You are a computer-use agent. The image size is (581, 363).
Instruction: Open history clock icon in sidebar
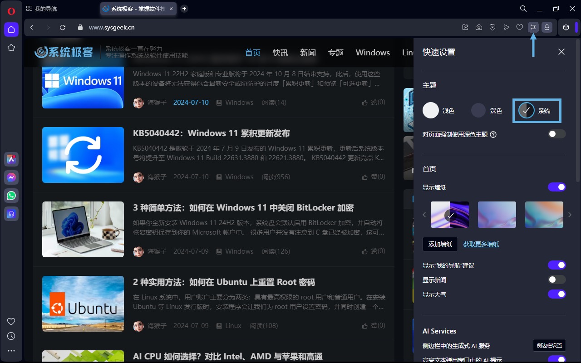11,336
